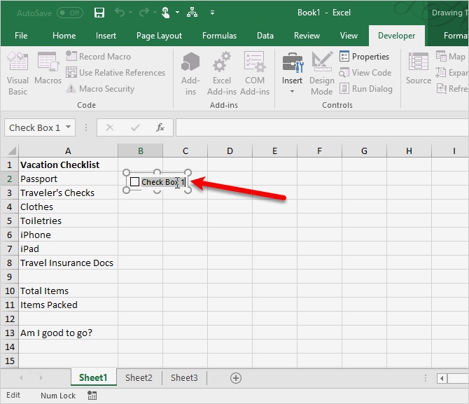Open COM Add-ins manager
469x404 pixels.
tap(255, 73)
